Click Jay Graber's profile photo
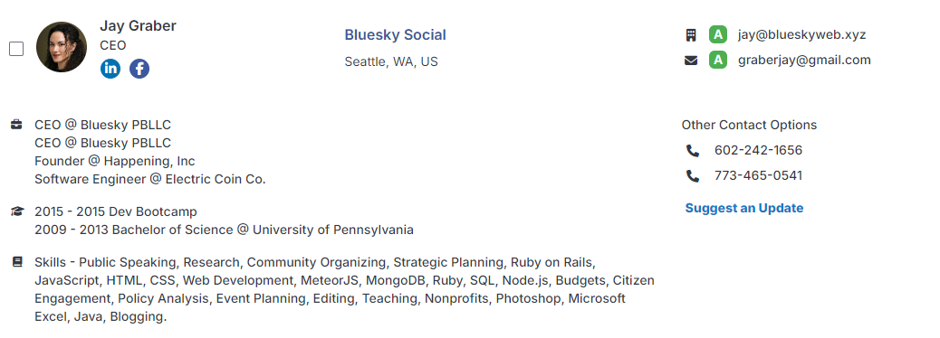Image resolution: width=940 pixels, height=338 pixels. coord(62,47)
